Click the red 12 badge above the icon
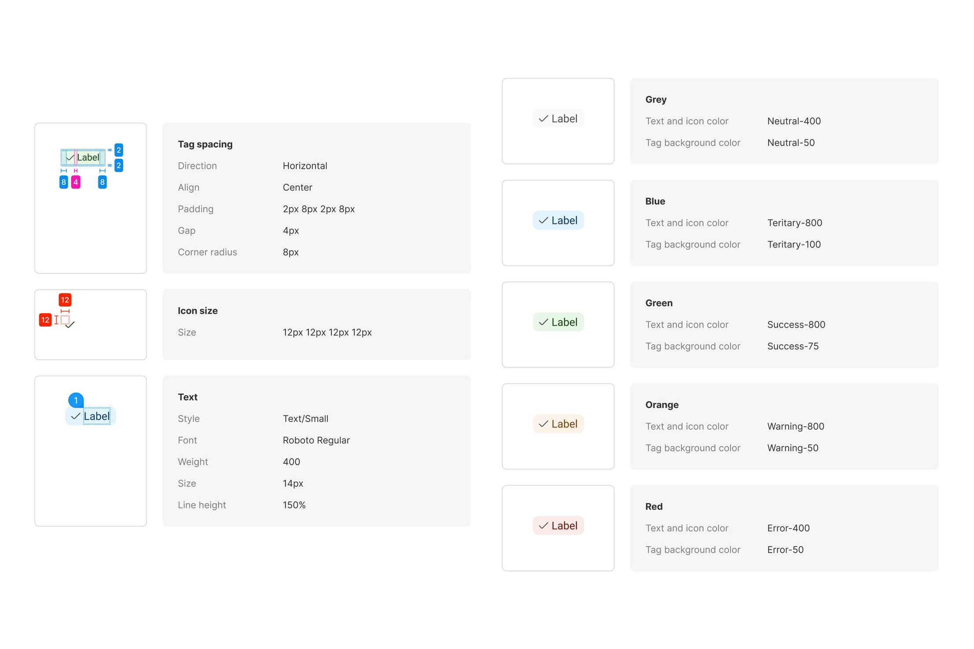 (65, 300)
